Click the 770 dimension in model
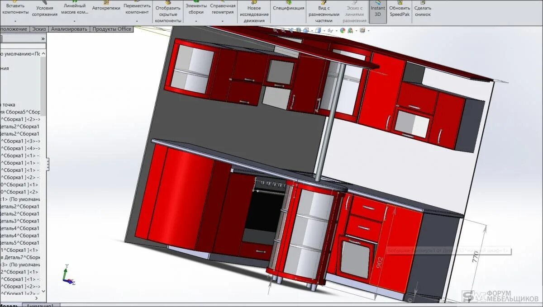The width and height of the screenshot is (543, 307). (x=476, y=258)
